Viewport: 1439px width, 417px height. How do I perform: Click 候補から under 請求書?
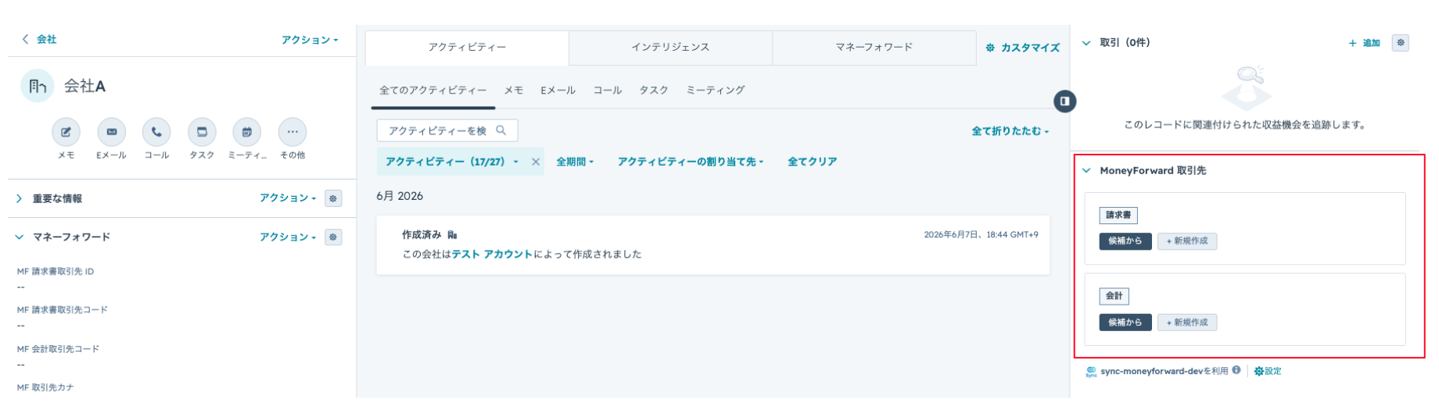[1125, 241]
